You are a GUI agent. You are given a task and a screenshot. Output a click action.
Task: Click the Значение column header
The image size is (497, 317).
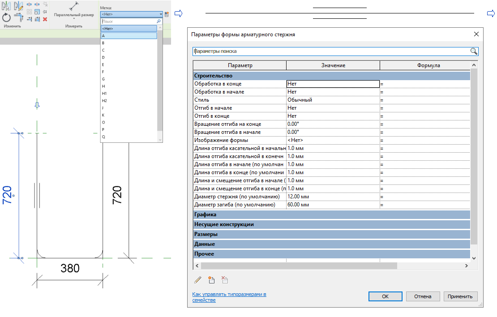tap(333, 65)
